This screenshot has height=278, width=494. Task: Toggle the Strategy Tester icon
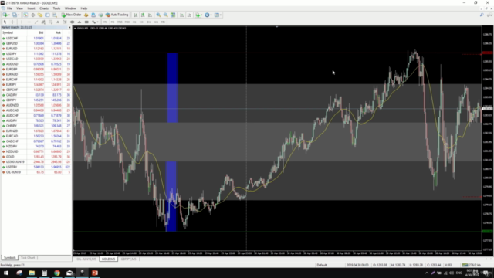click(x=55, y=15)
